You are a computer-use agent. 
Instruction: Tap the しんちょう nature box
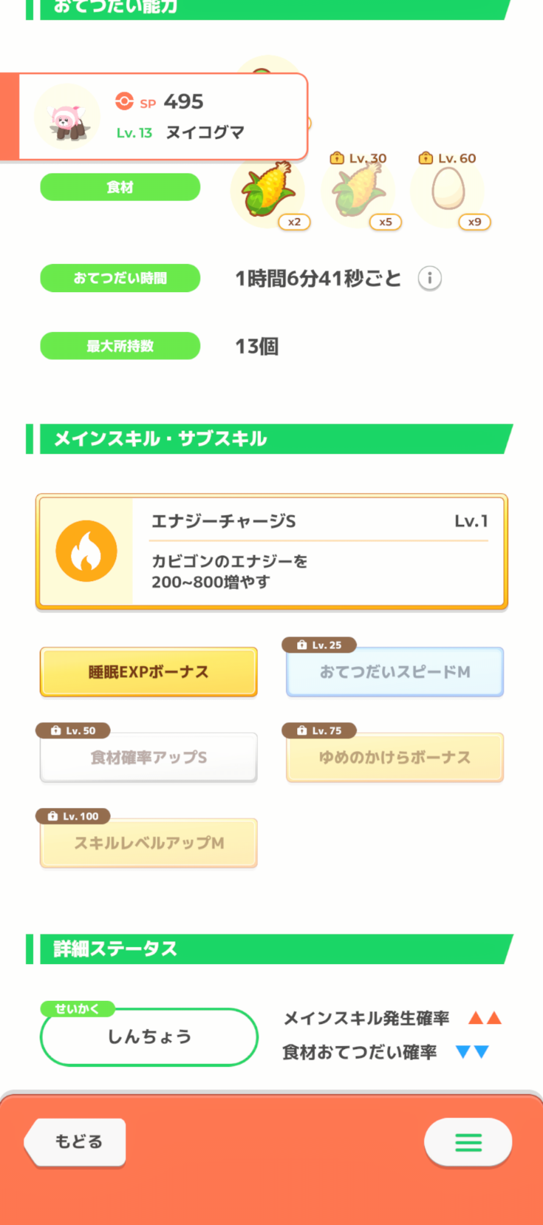149,1036
